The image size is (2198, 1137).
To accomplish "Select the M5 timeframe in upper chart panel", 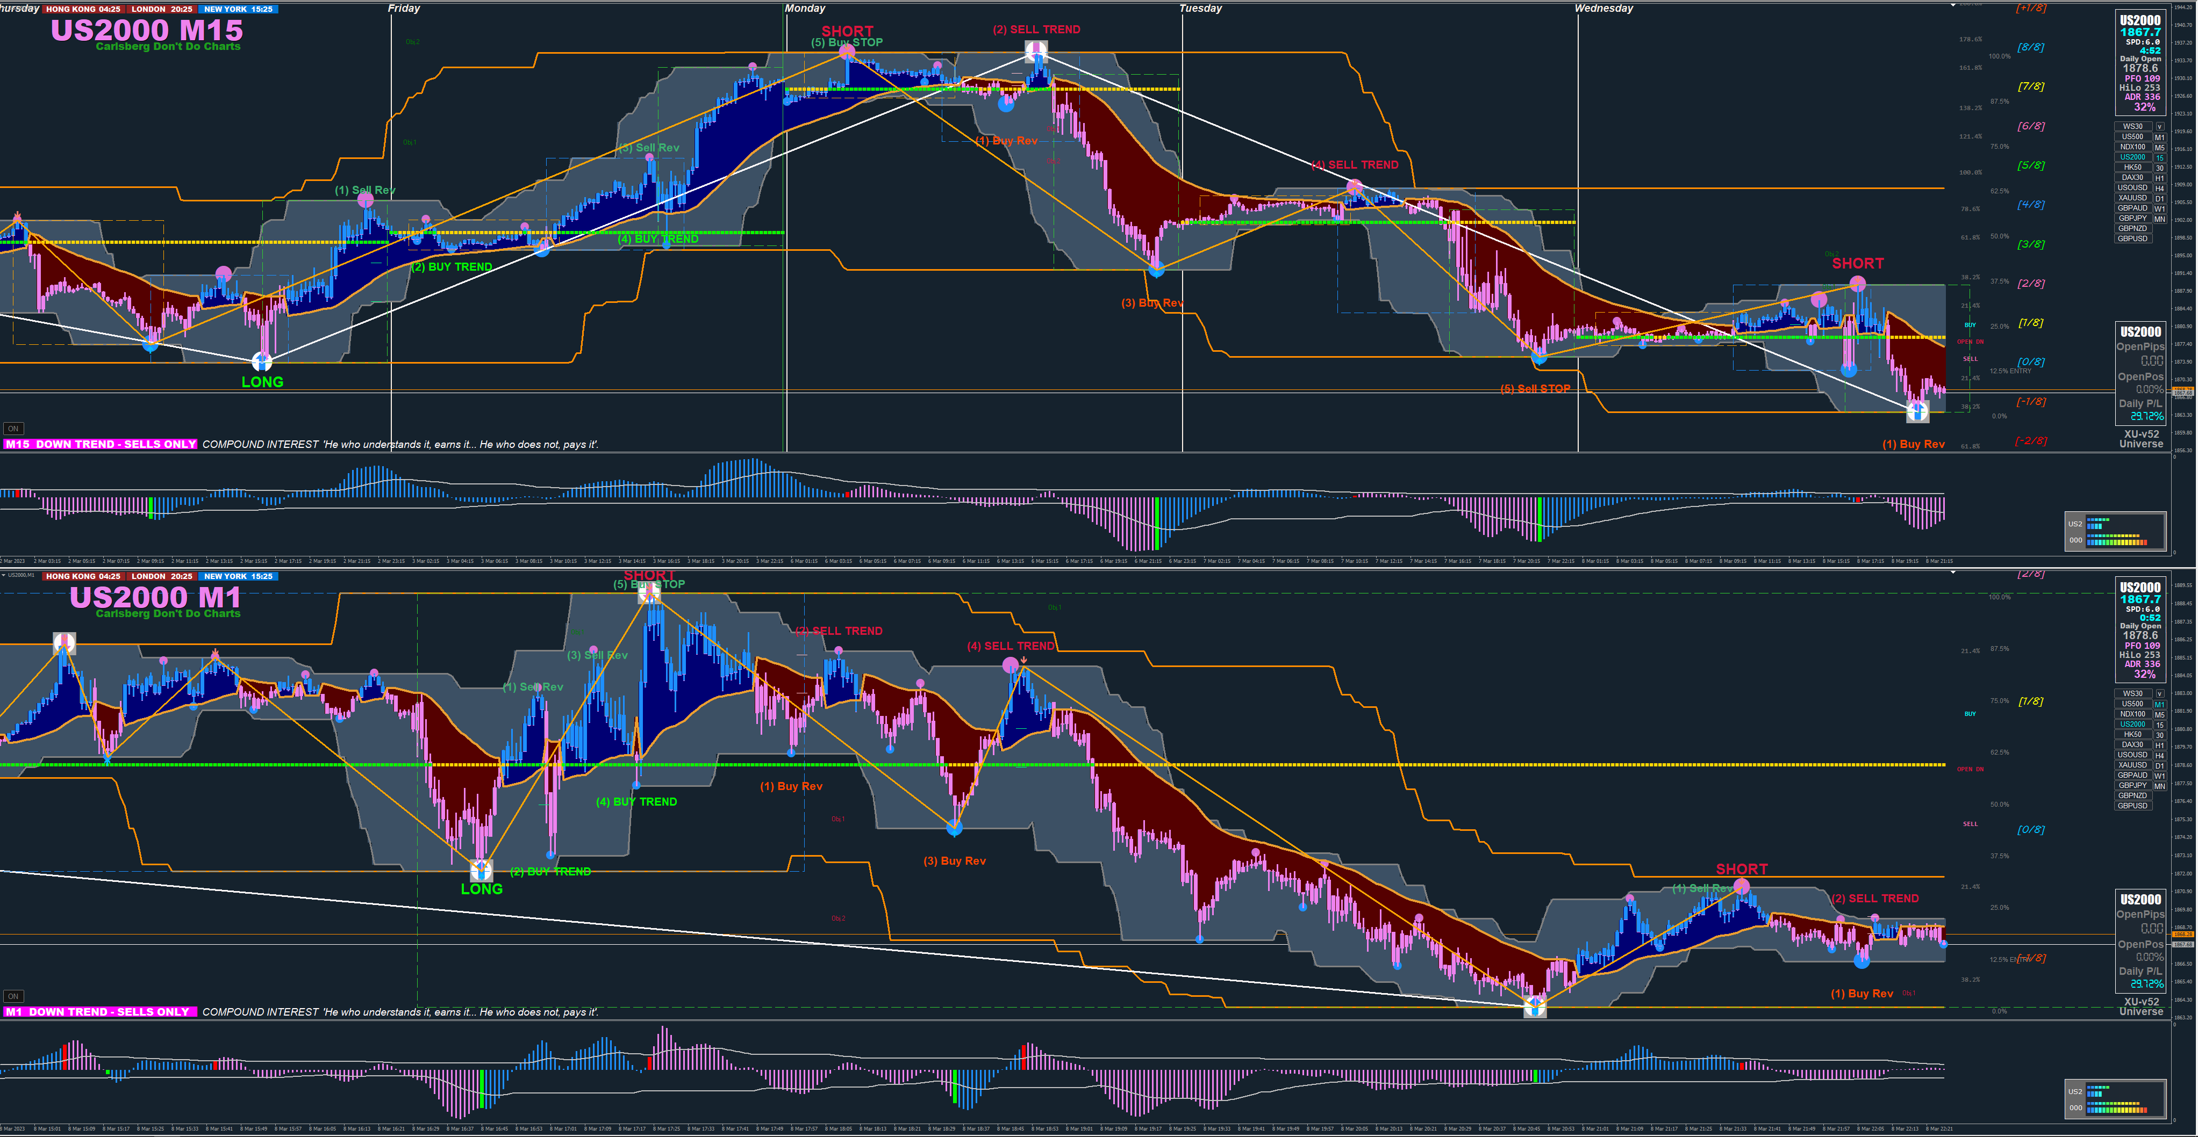I will pos(2160,147).
